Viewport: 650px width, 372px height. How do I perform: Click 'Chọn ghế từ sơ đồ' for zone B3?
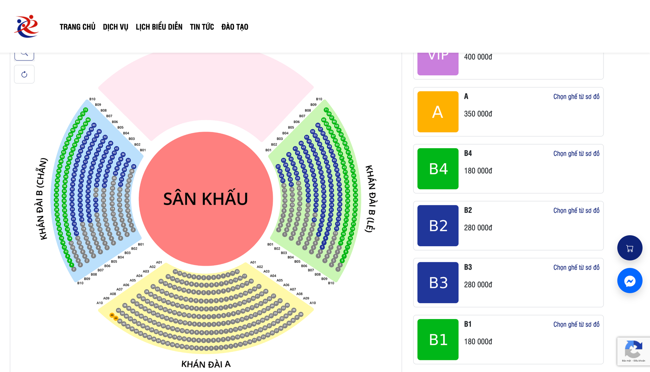pyautogui.click(x=576, y=267)
